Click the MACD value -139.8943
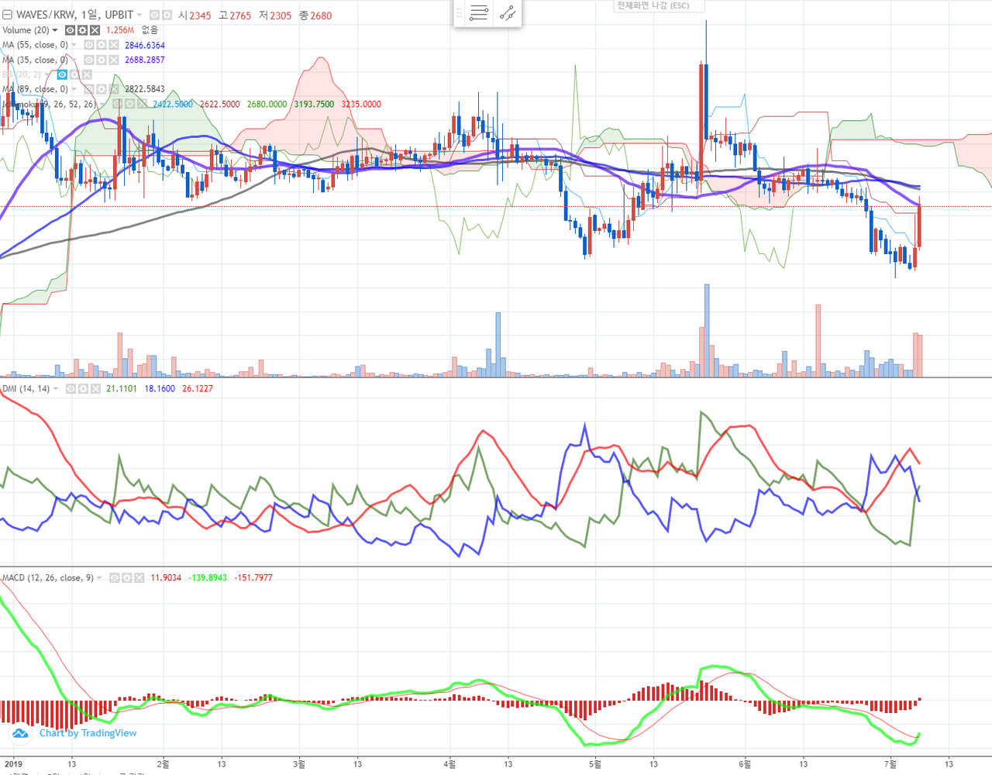 point(208,578)
